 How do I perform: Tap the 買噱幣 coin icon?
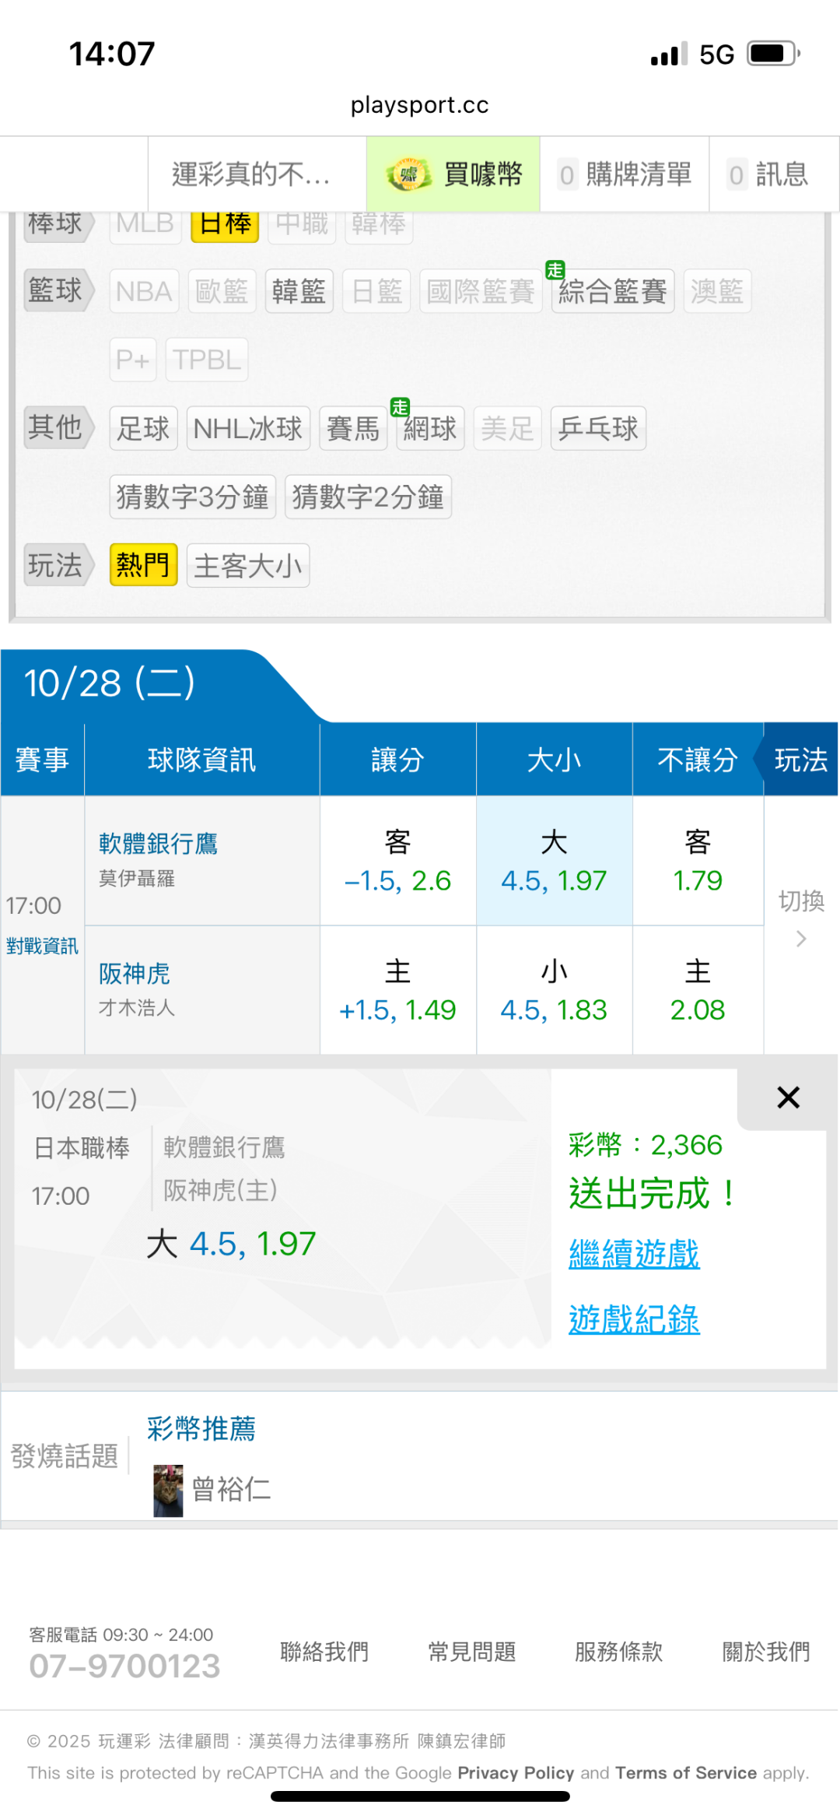click(408, 174)
